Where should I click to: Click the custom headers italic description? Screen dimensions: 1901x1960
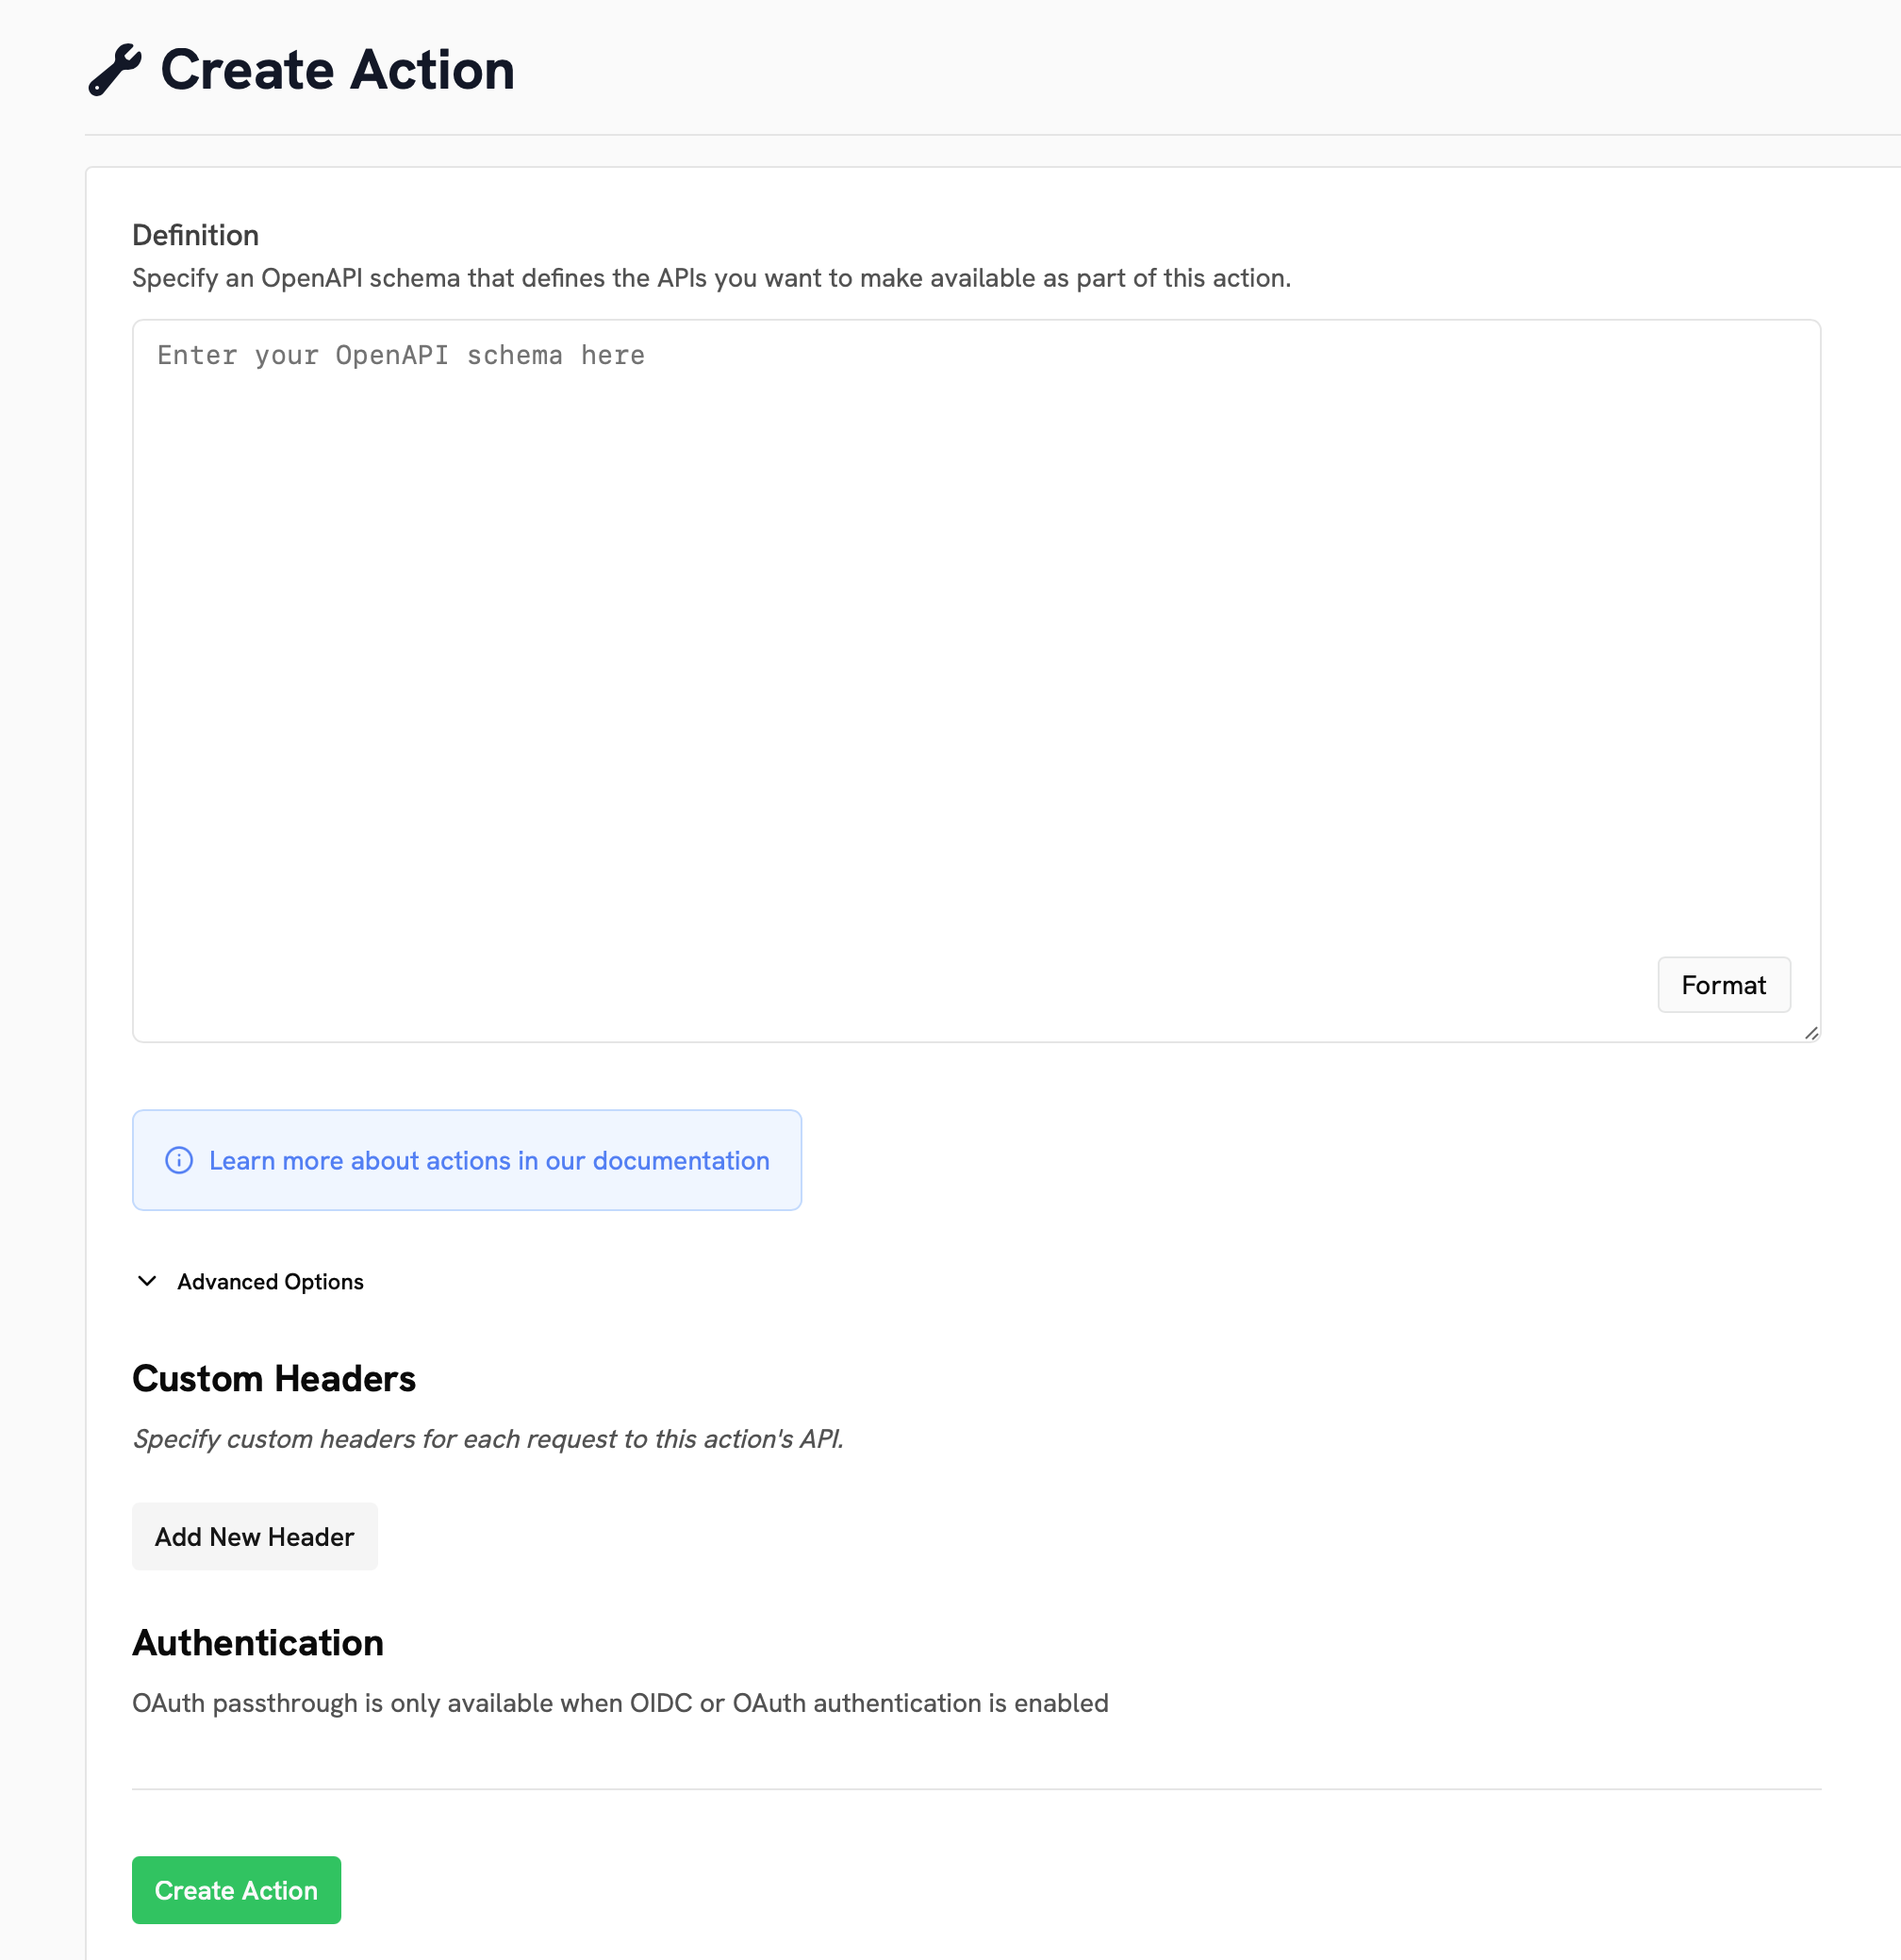pos(488,1439)
